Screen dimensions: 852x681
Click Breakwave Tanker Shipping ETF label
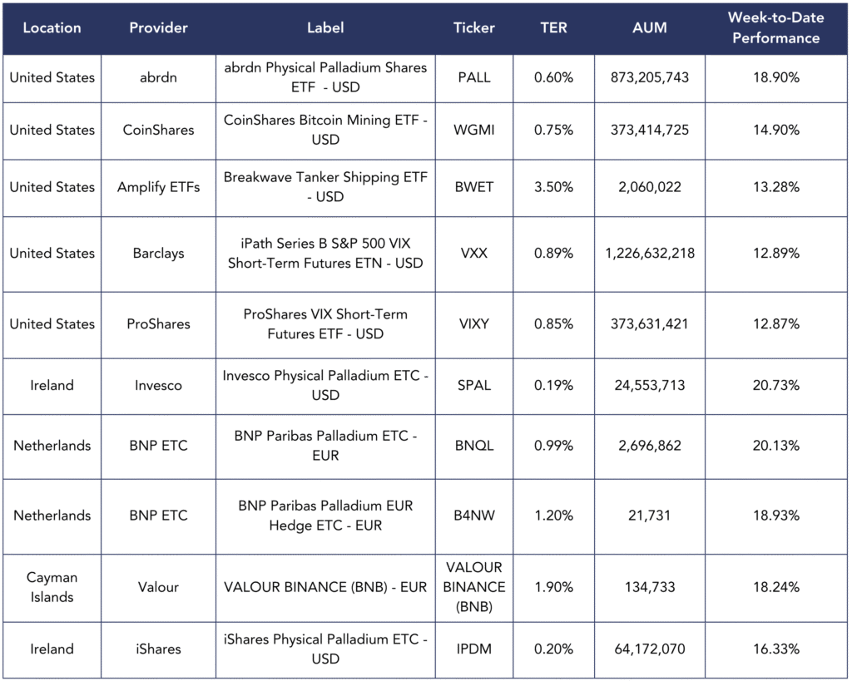coord(324,187)
